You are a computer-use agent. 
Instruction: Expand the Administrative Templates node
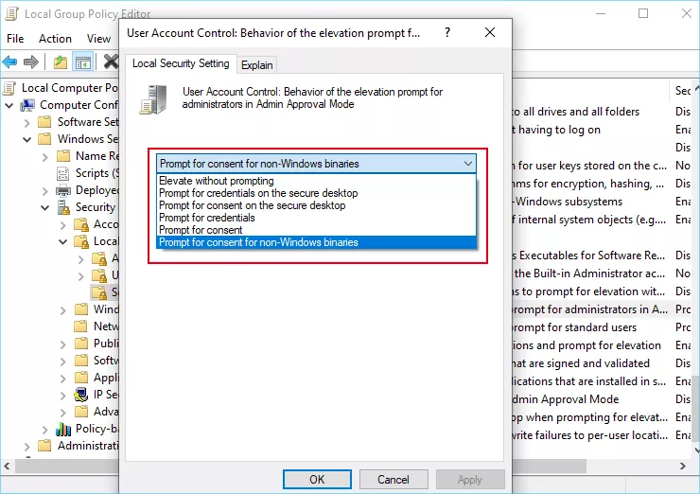tap(27, 447)
